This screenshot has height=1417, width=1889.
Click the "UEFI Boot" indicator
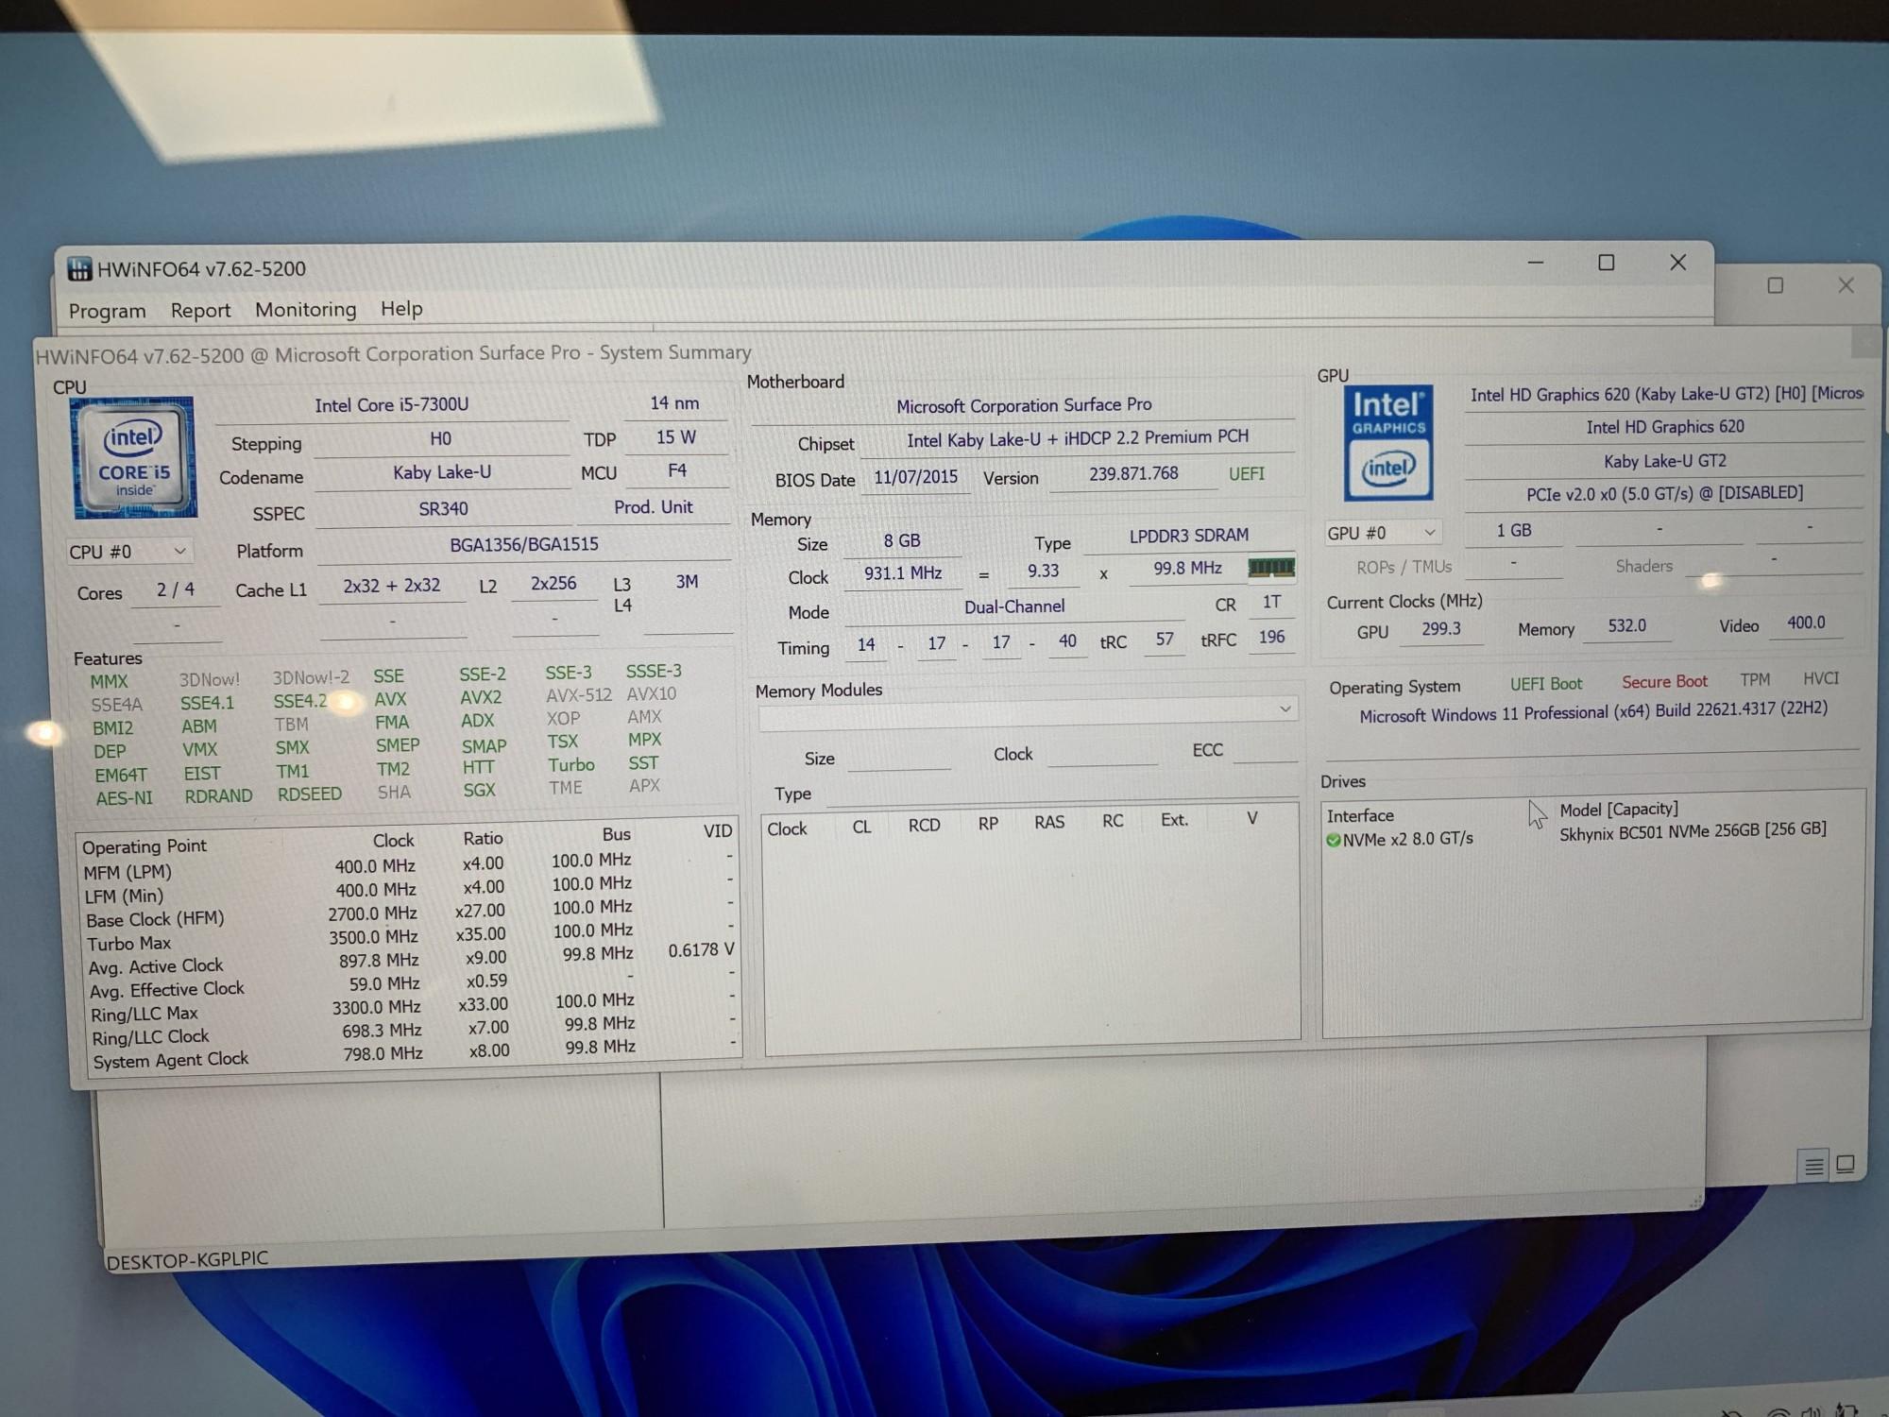(x=1546, y=684)
